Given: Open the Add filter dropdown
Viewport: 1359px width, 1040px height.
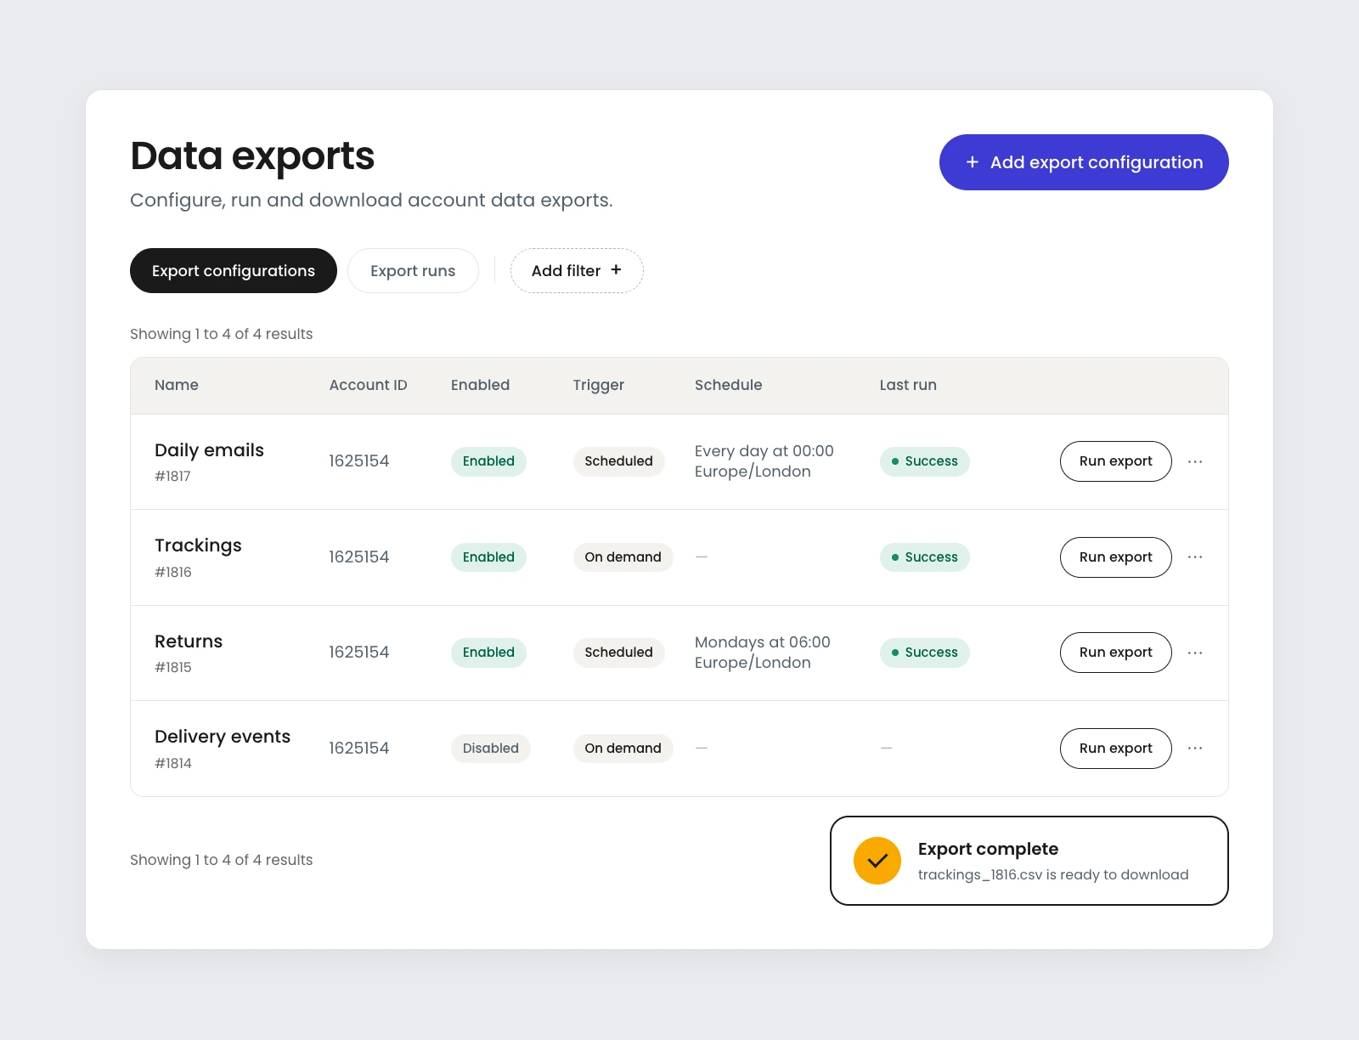Looking at the screenshot, I should click(577, 270).
